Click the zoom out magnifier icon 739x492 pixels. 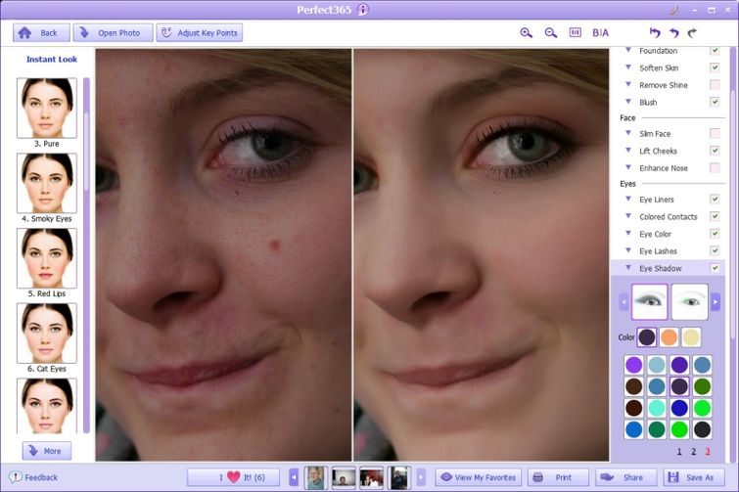click(x=551, y=32)
